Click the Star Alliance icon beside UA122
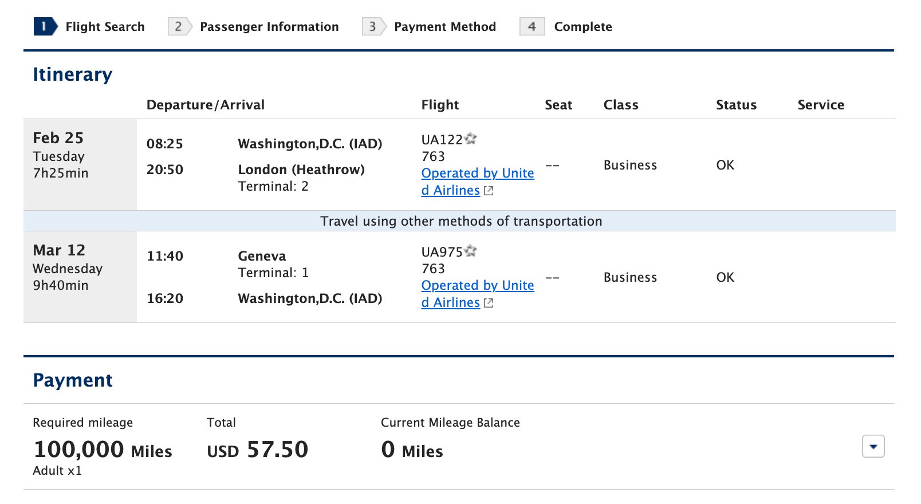 click(471, 138)
